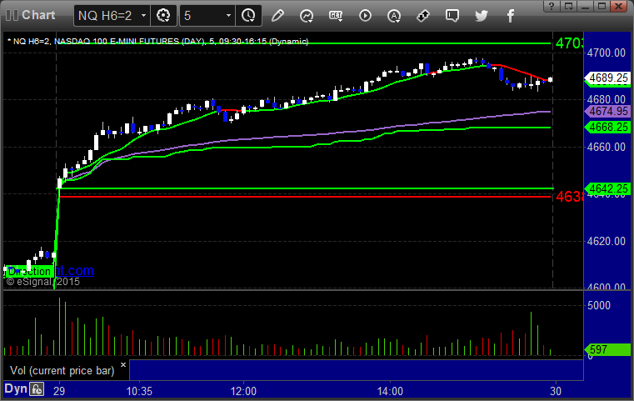Viewport: 634px width, 401px height.
Task: Open the chart comment bubble icon
Action: coord(452,16)
